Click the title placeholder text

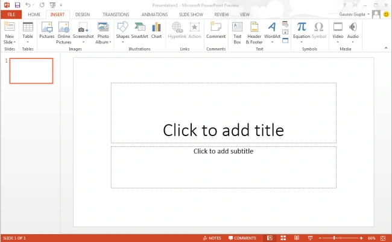[224, 130]
